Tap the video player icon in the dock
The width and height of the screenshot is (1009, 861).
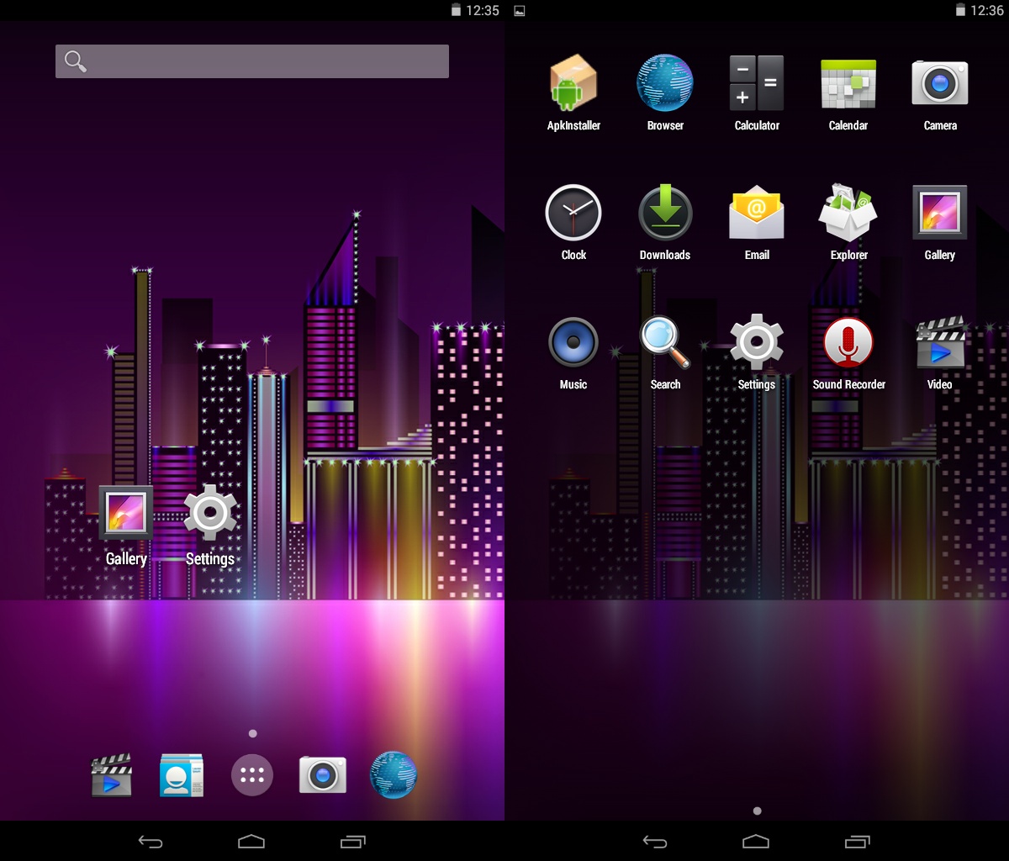[112, 774]
